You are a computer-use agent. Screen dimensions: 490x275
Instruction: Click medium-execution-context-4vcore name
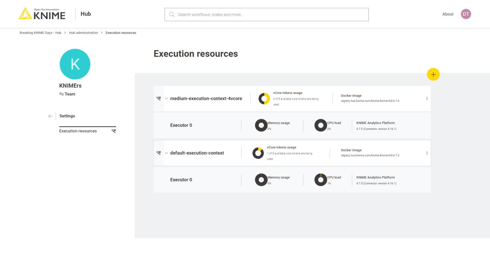click(x=206, y=99)
